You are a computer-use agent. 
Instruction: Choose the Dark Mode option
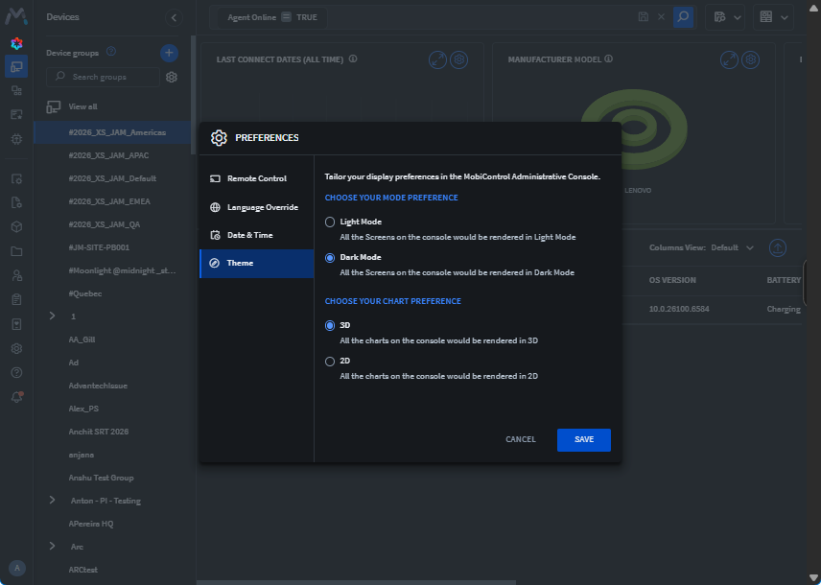331,257
